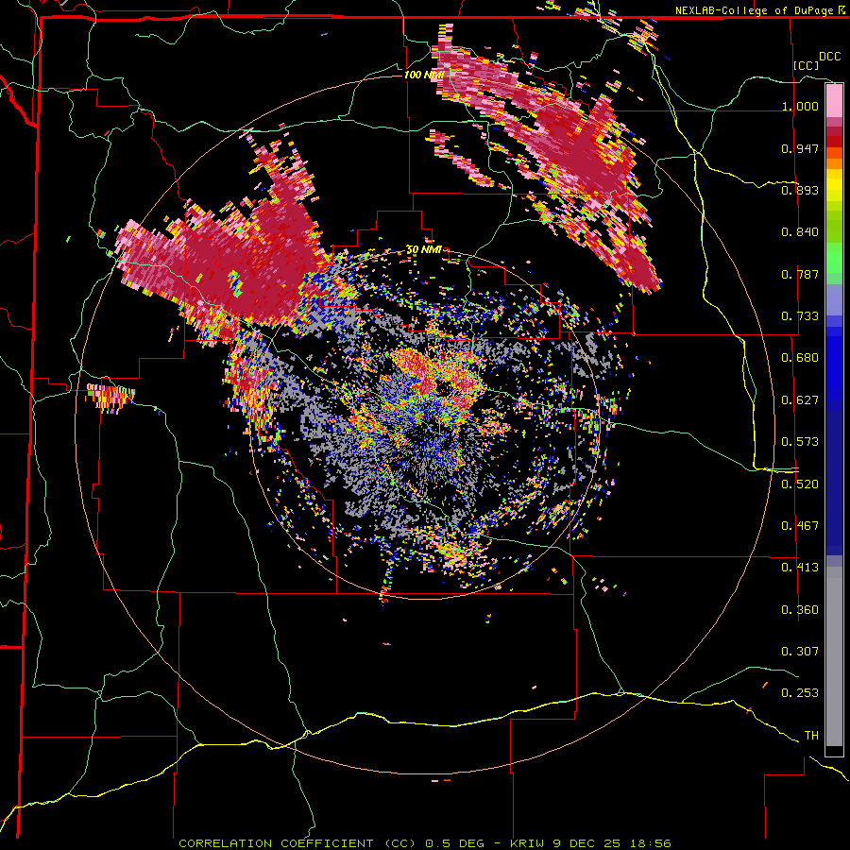The width and height of the screenshot is (850, 850).
Task: Click the 0.947 color scale value
Action: pyautogui.click(x=800, y=148)
